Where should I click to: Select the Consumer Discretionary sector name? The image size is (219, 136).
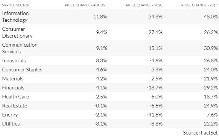[x=17, y=32]
